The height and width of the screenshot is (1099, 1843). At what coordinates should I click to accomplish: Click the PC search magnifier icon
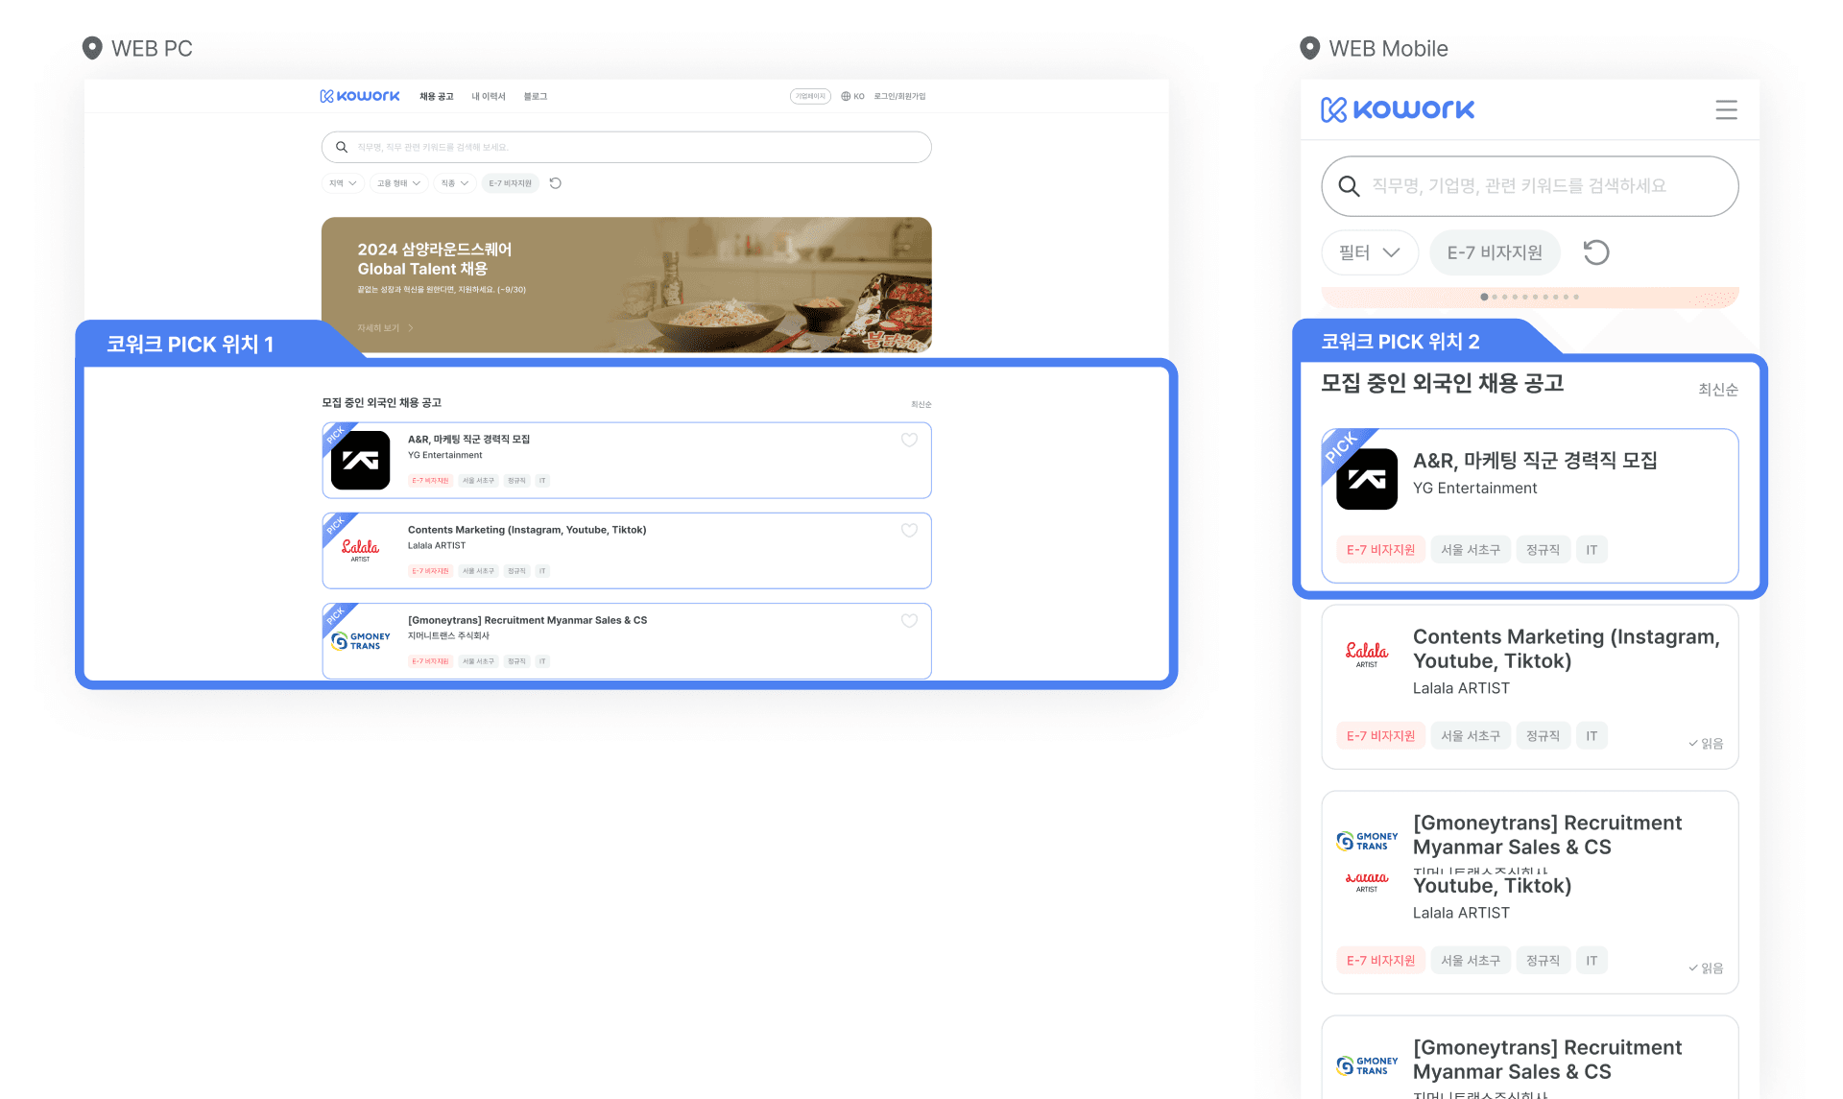tap(341, 147)
